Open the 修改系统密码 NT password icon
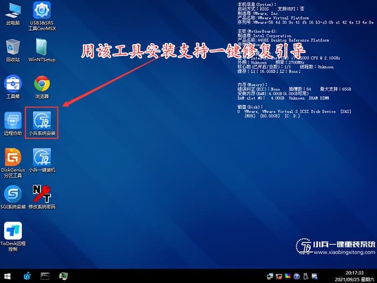This screenshot has width=377, height=283. pyautogui.click(x=42, y=197)
